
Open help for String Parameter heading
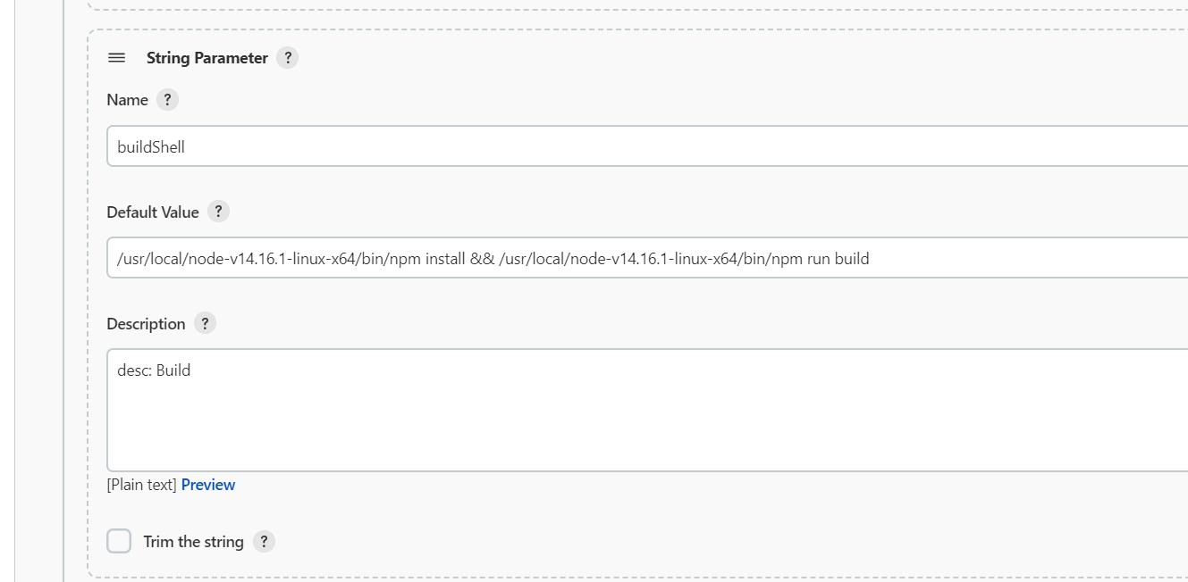click(287, 58)
